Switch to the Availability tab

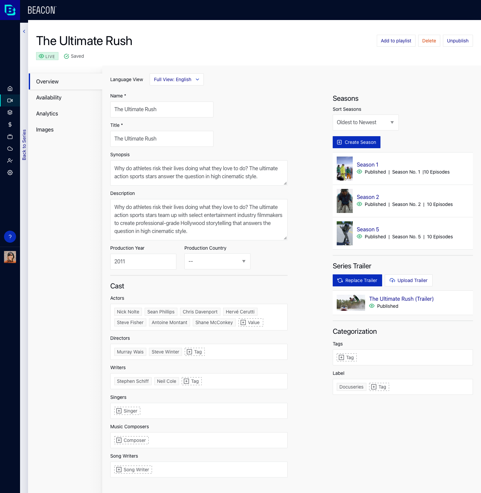(x=49, y=97)
